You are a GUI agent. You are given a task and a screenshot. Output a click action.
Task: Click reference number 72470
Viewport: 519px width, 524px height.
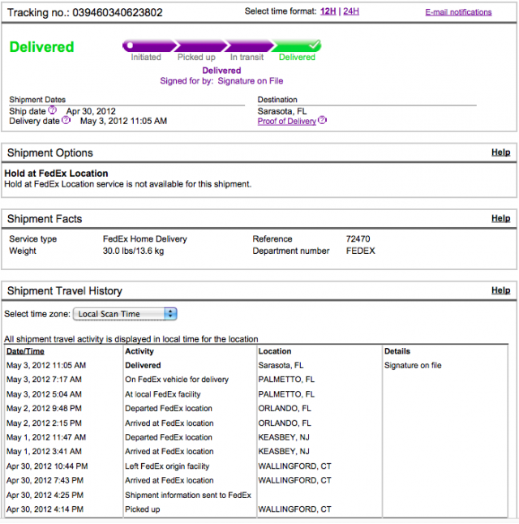click(358, 239)
